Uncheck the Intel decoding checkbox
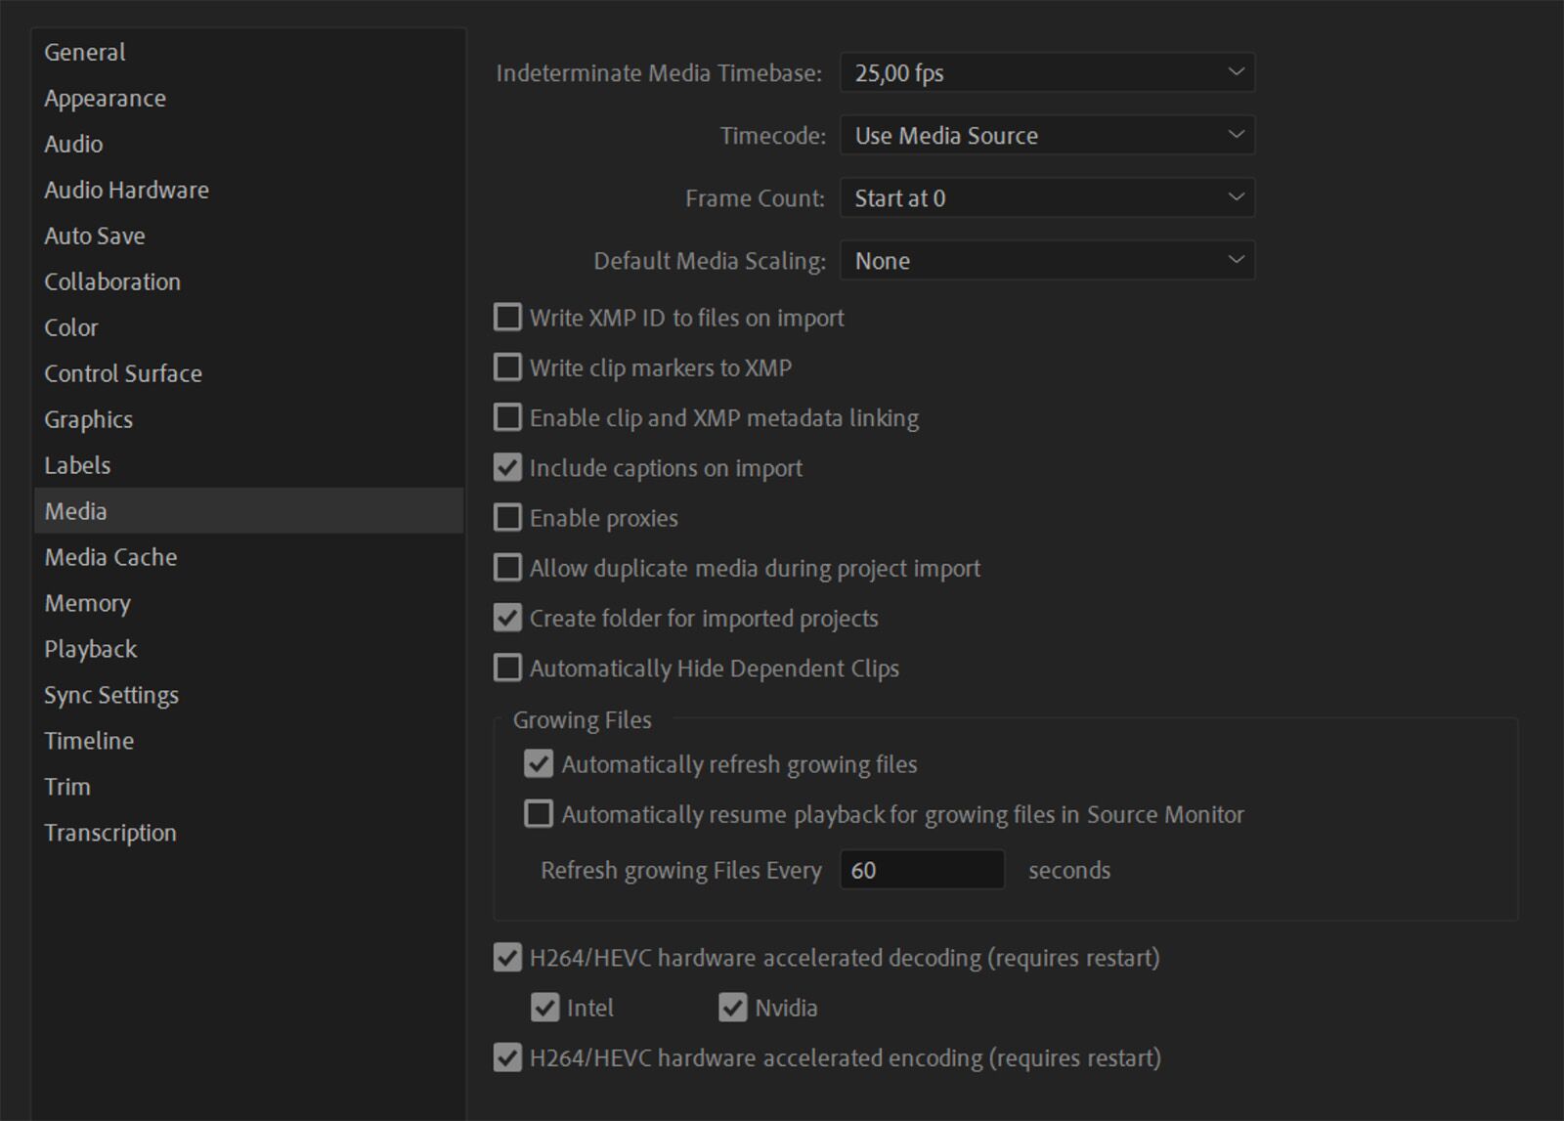Image resolution: width=1564 pixels, height=1121 pixels. coord(544,1008)
